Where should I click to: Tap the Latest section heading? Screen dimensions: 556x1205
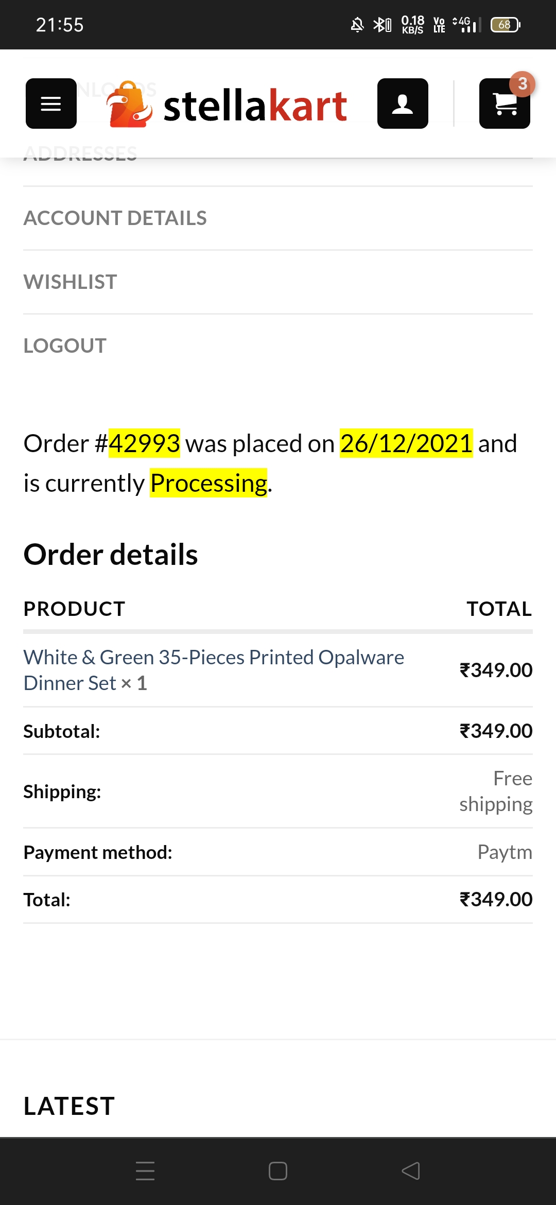click(69, 1106)
